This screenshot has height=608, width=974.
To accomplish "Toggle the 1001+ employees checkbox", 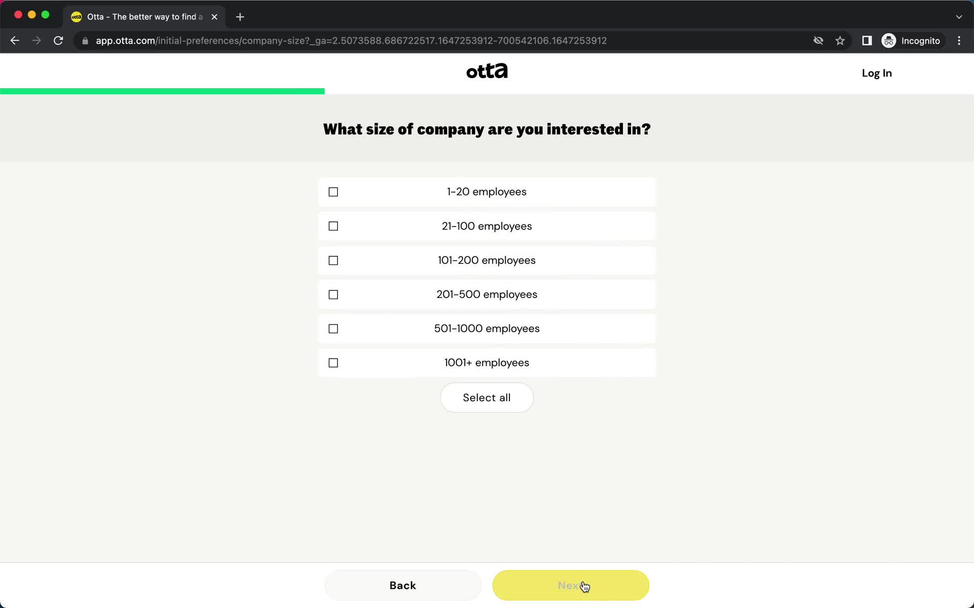I will [334, 362].
